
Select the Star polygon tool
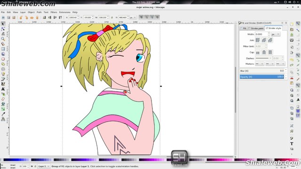pyautogui.click(x=3, y=64)
